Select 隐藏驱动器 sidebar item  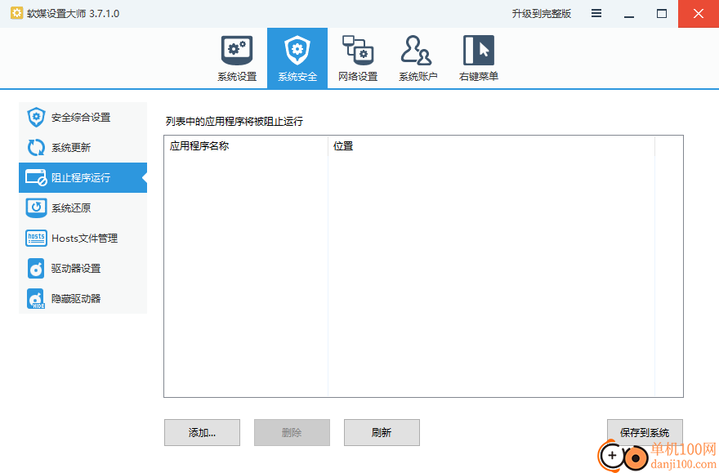[83, 299]
